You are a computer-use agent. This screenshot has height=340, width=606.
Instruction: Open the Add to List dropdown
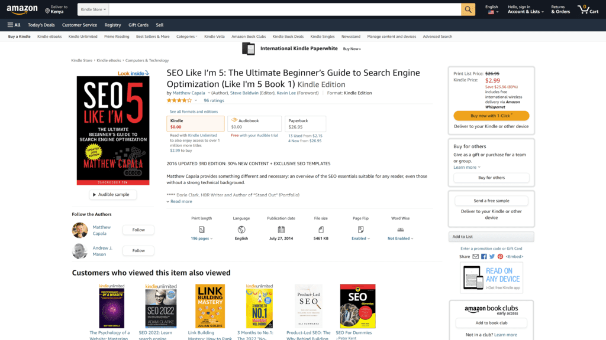coord(491,237)
